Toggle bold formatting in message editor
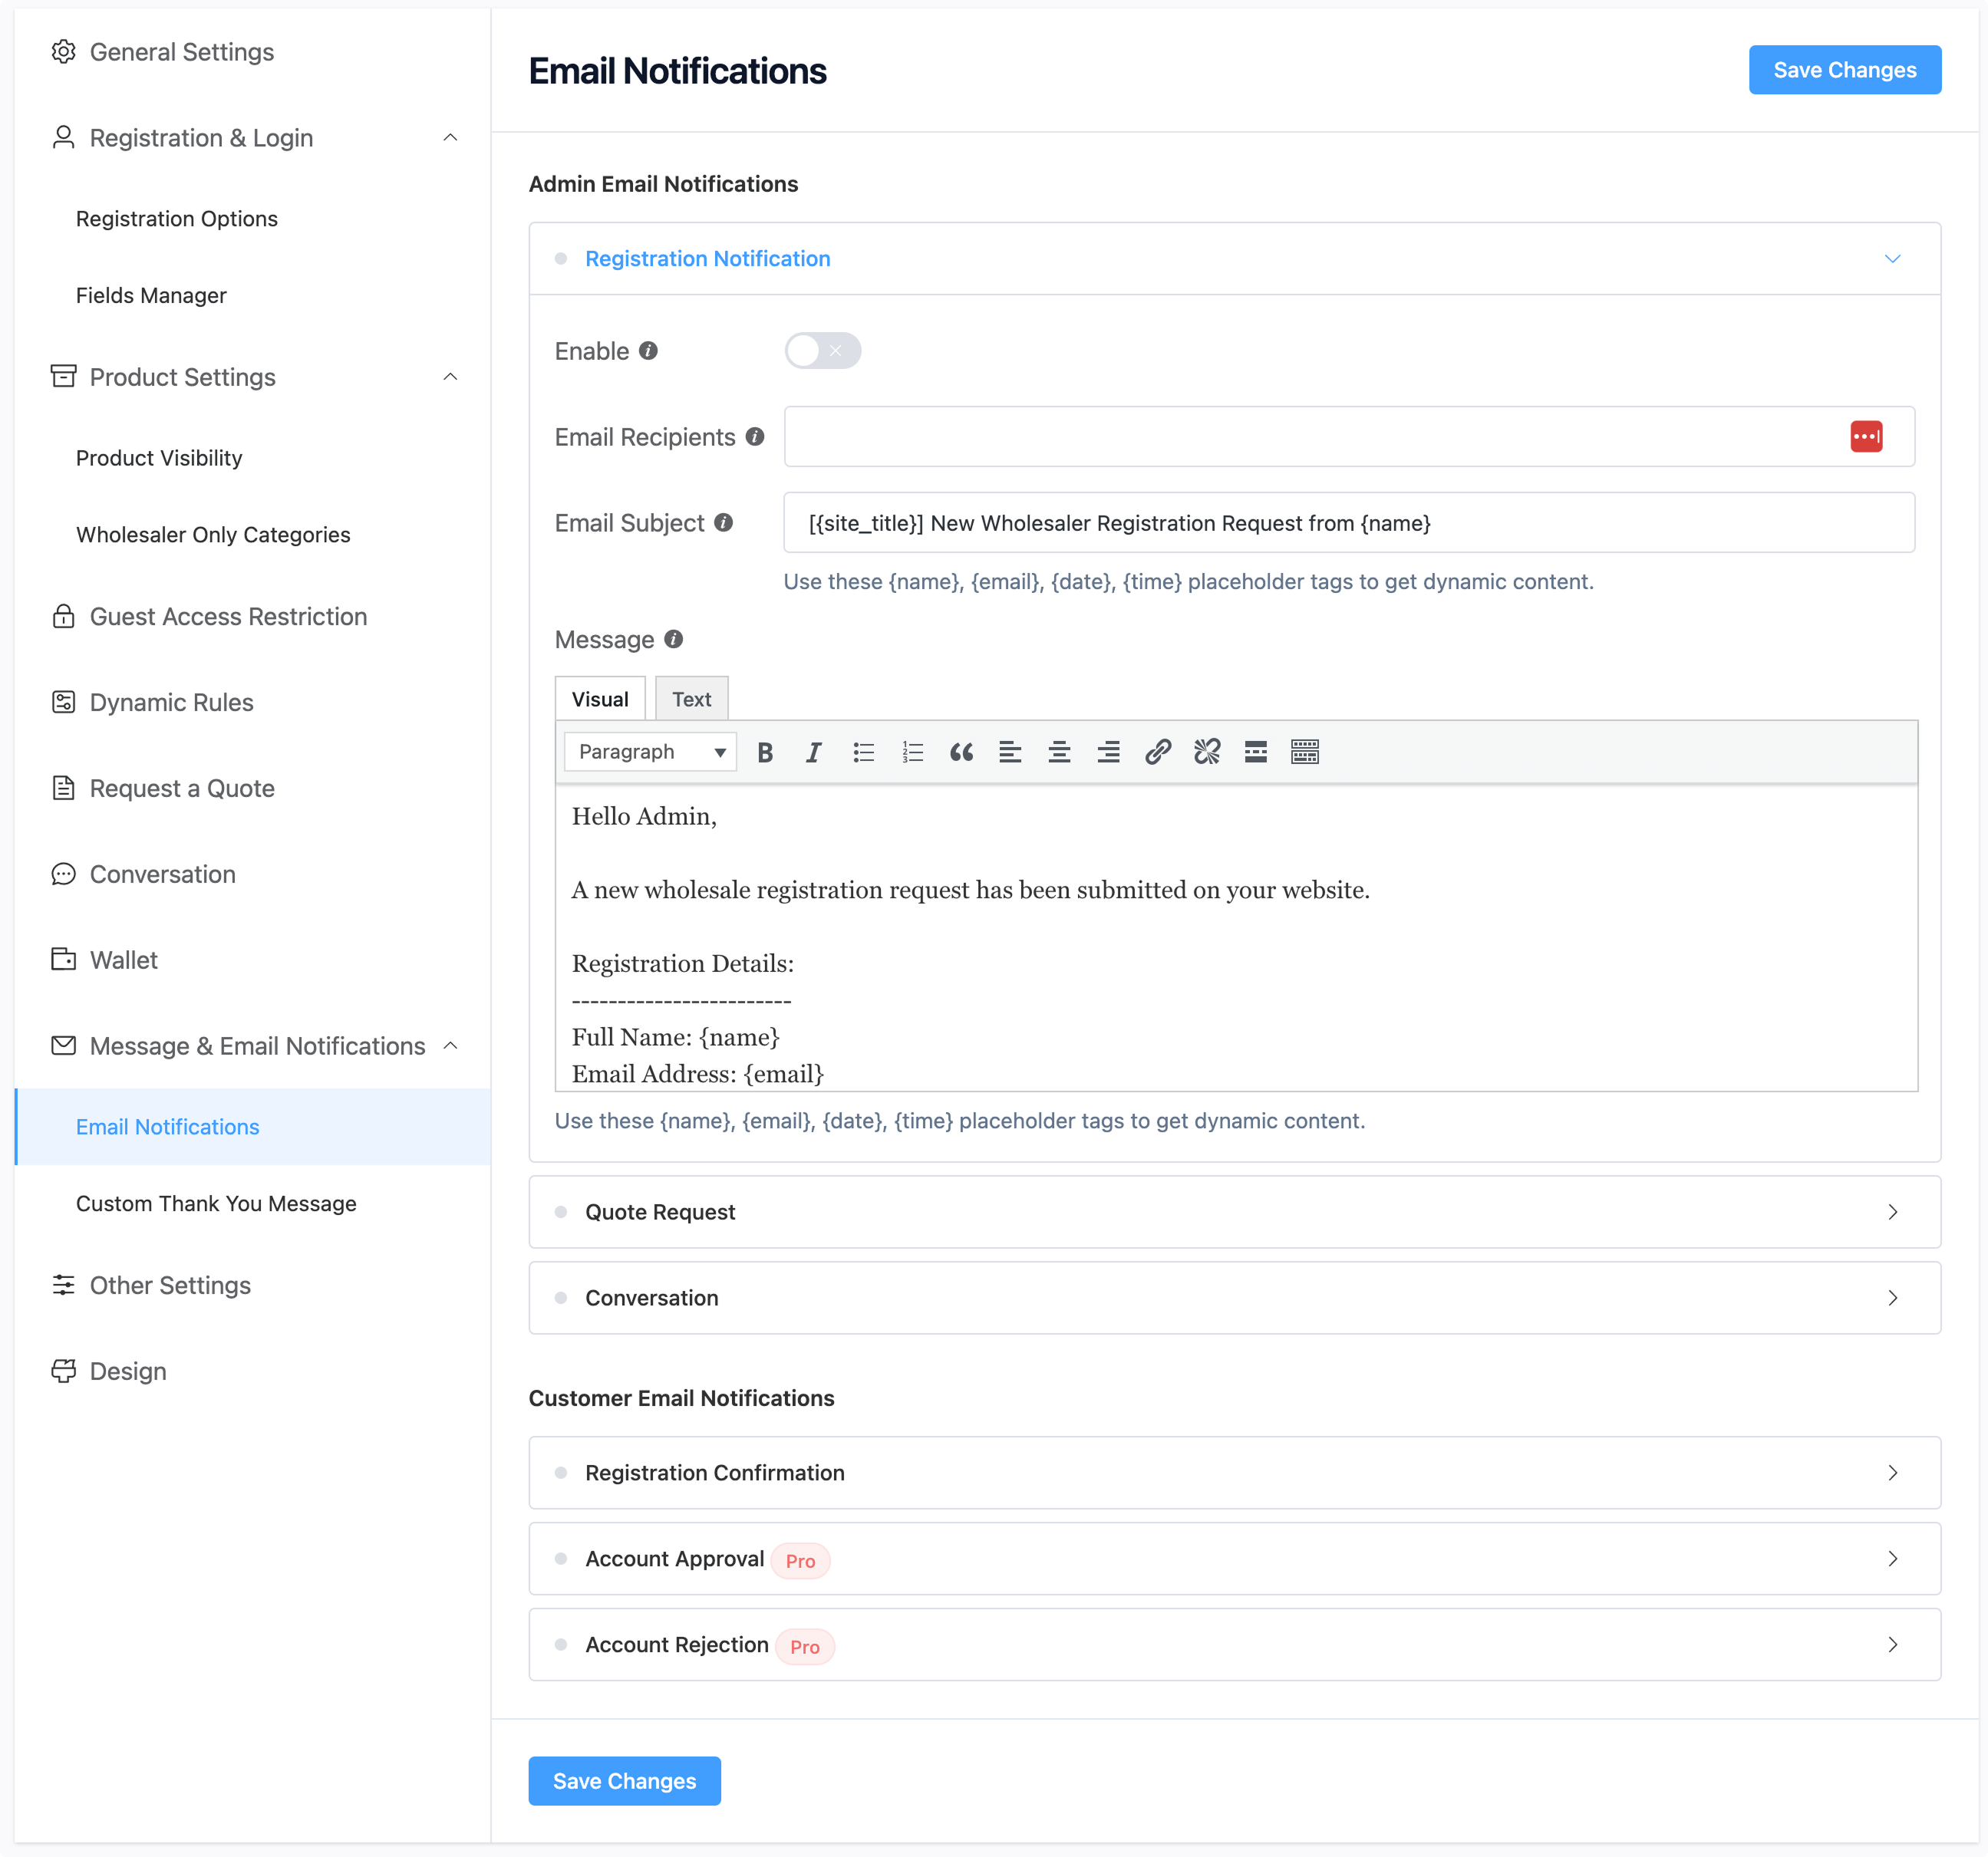This screenshot has width=1988, height=1857. click(765, 752)
